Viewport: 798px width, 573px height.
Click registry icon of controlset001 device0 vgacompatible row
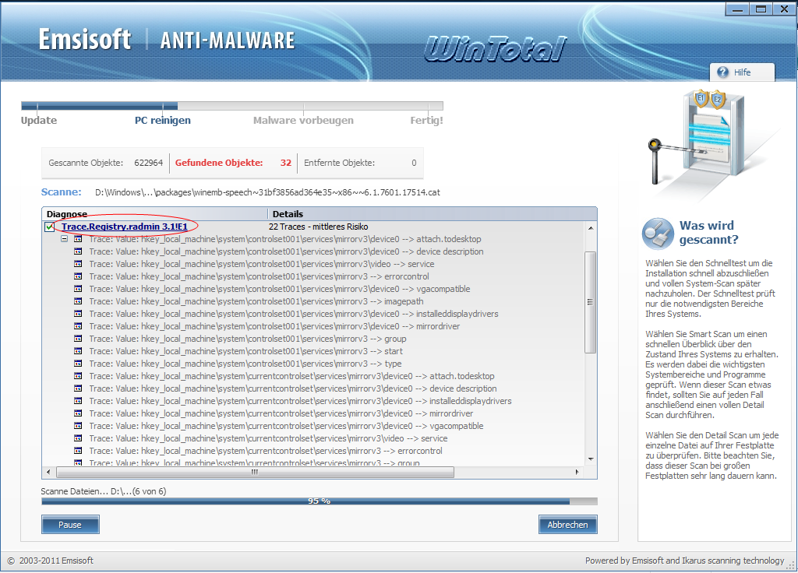pyautogui.click(x=78, y=289)
